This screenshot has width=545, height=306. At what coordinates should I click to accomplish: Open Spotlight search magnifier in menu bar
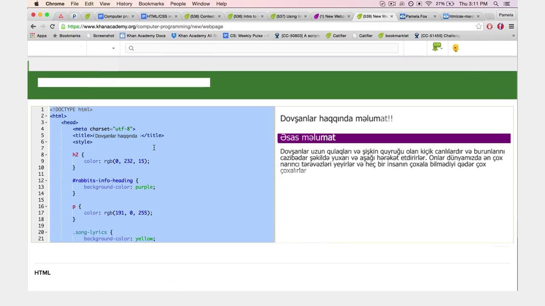pyautogui.click(x=496, y=4)
